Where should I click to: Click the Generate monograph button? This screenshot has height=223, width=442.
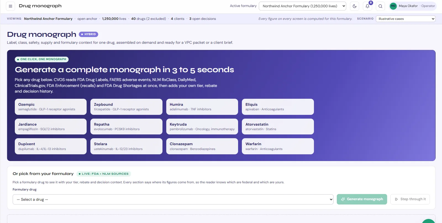point(362,199)
